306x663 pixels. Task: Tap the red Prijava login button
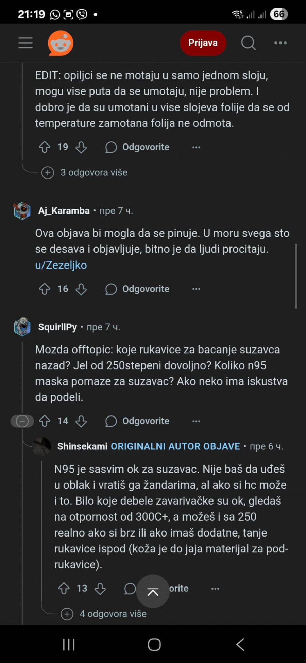[203, 43]
